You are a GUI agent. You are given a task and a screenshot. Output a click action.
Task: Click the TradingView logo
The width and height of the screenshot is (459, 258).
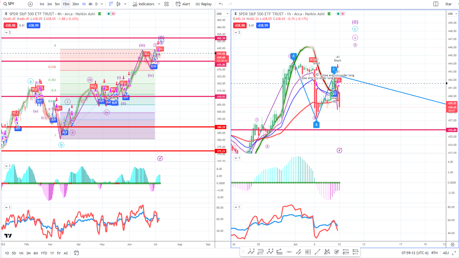pos(8,236)
